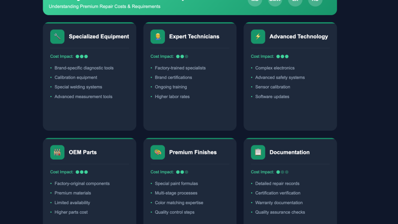This screenshot has height=224, width=398.
Task: Click the Cost Impact rating under OEM Parts
Action: [x=81, y=172]
